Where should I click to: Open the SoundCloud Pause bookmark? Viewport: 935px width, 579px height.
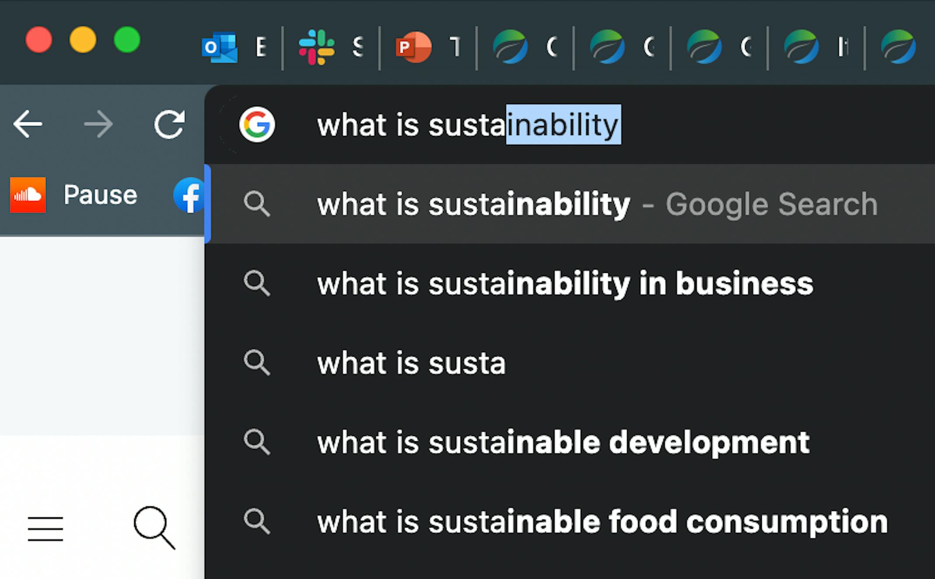73,195
